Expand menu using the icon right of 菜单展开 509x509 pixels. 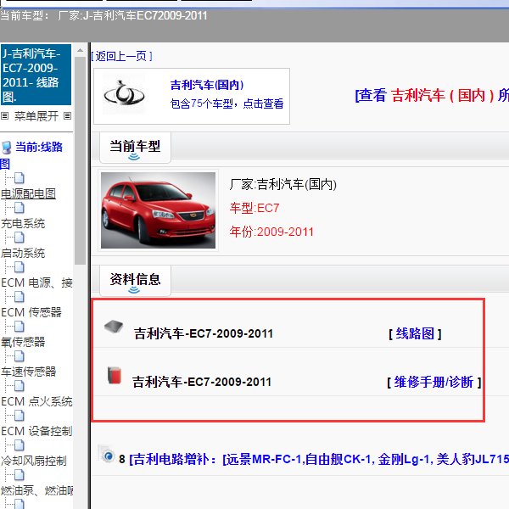point(68,116)
